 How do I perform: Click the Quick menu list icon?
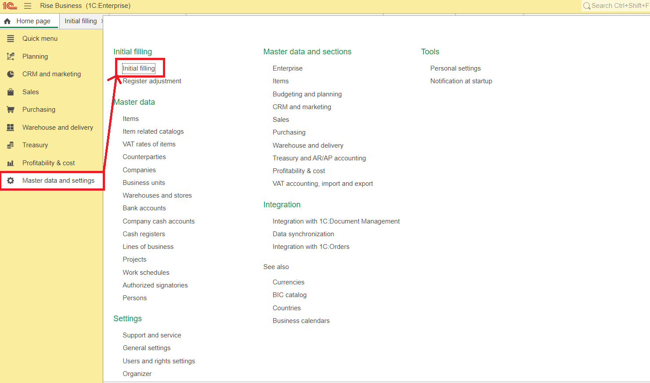click(11, 39)
